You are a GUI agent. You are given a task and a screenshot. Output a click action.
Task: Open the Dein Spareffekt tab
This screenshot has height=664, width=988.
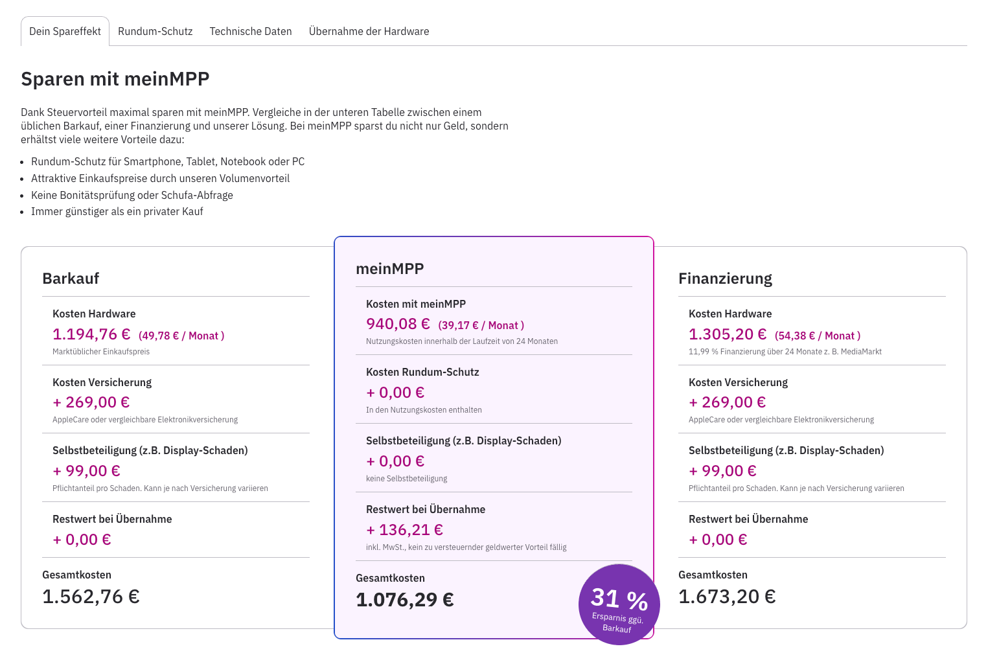click(x=65, y=31)
